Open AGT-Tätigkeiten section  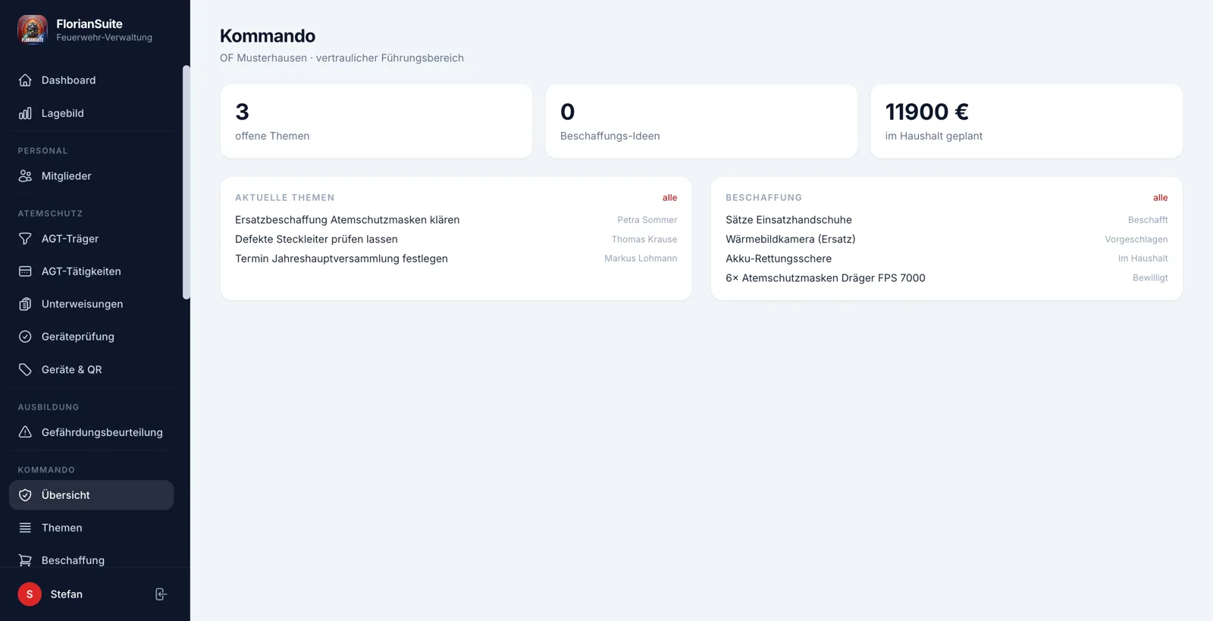coord(91,271)
